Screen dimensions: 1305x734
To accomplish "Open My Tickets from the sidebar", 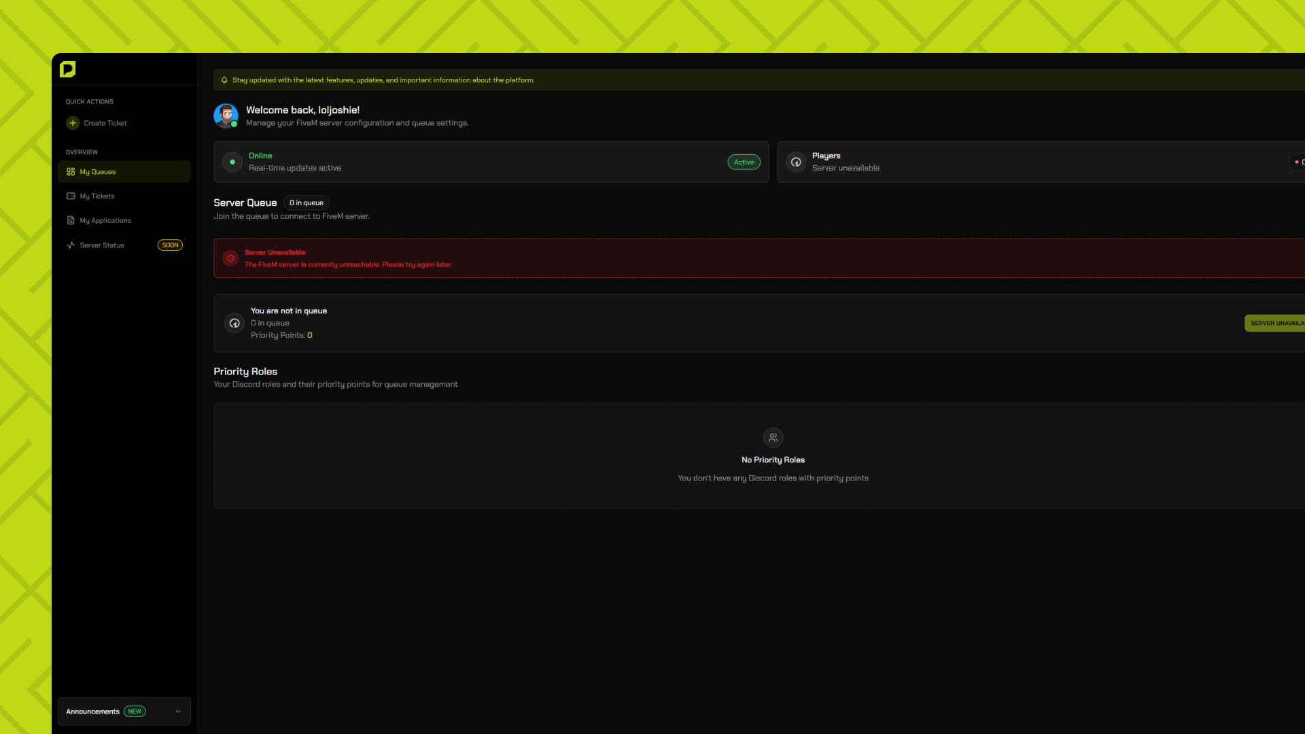I will [x=98, y=196].
